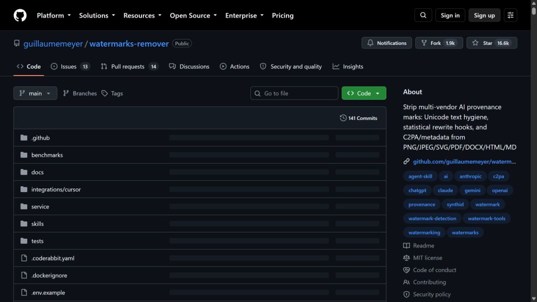Click the Sign up button
537x302 pixels.
click(x=484, y=15)
